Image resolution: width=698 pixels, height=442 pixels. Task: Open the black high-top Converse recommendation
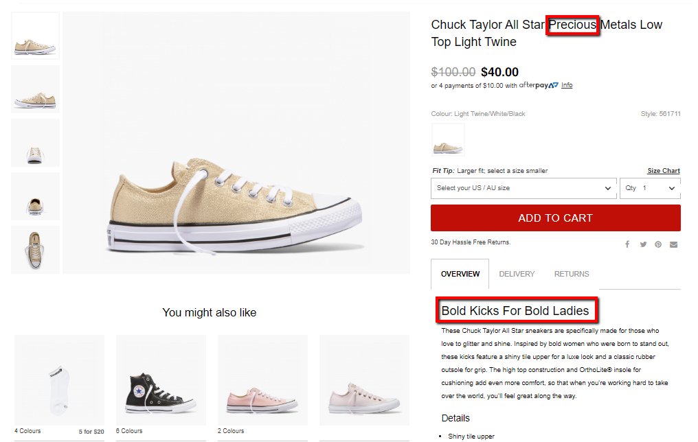pos(161,380)
